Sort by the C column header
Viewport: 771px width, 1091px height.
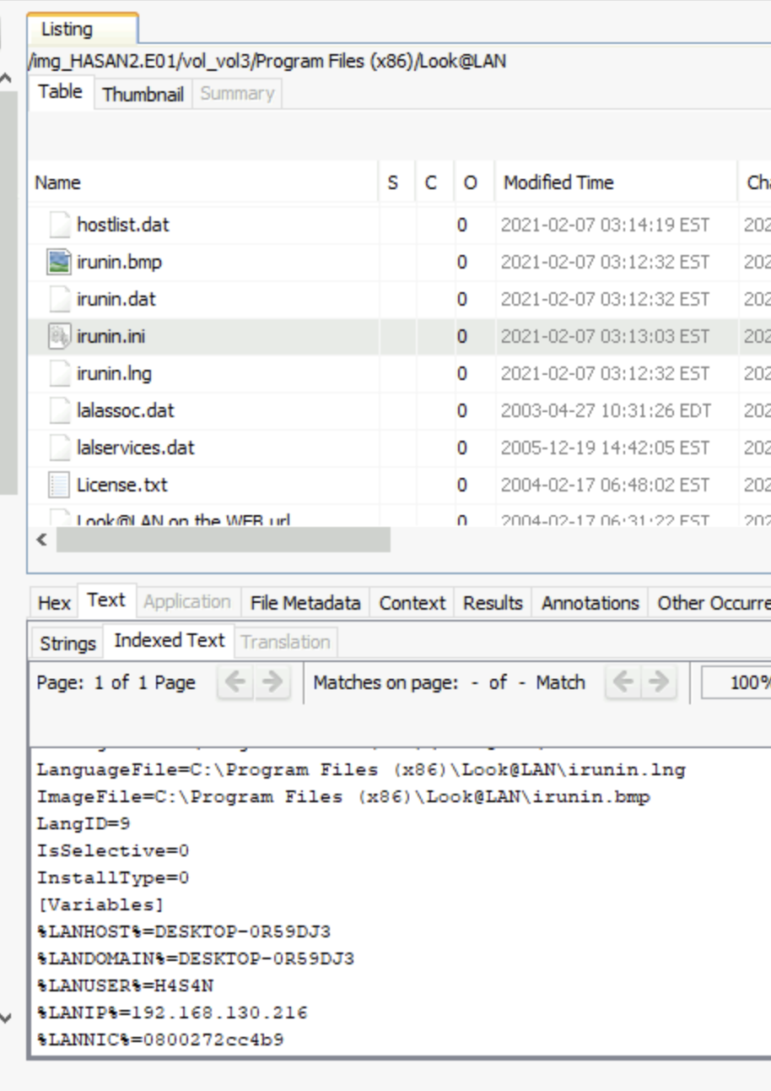pyautogui.click(x=434, y=182)
